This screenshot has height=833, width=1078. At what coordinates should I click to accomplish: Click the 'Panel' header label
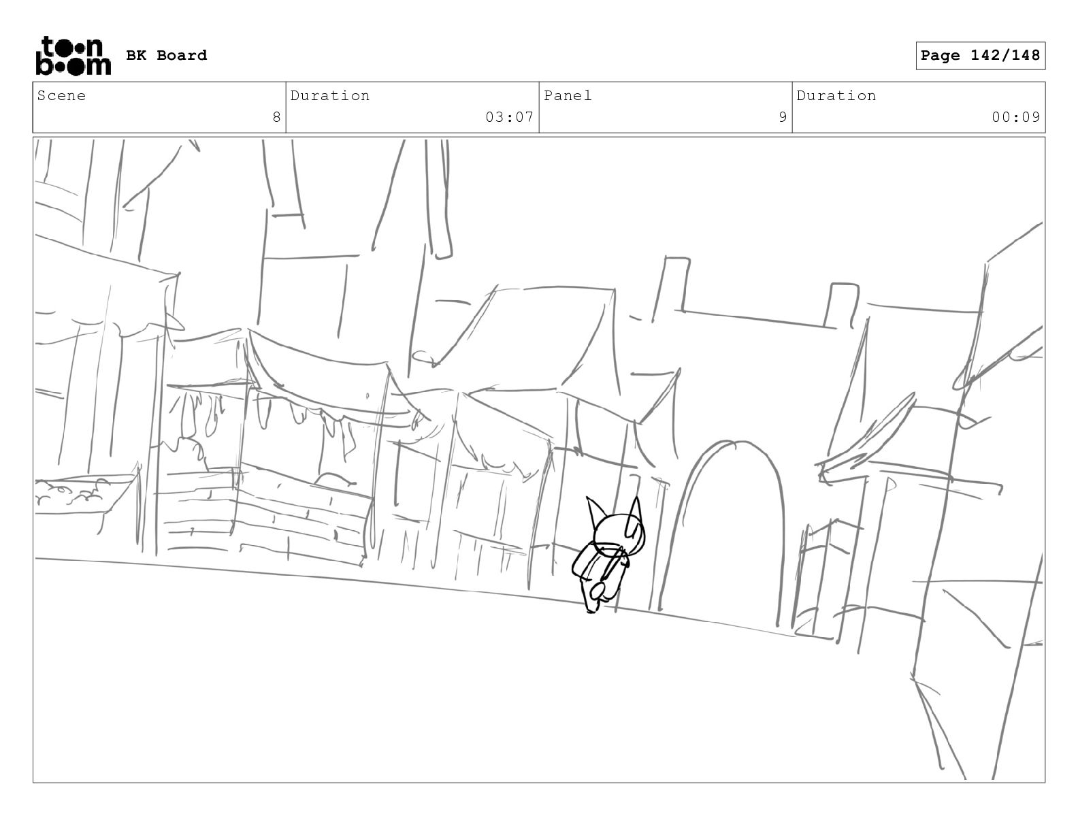(x=568, y=95)
